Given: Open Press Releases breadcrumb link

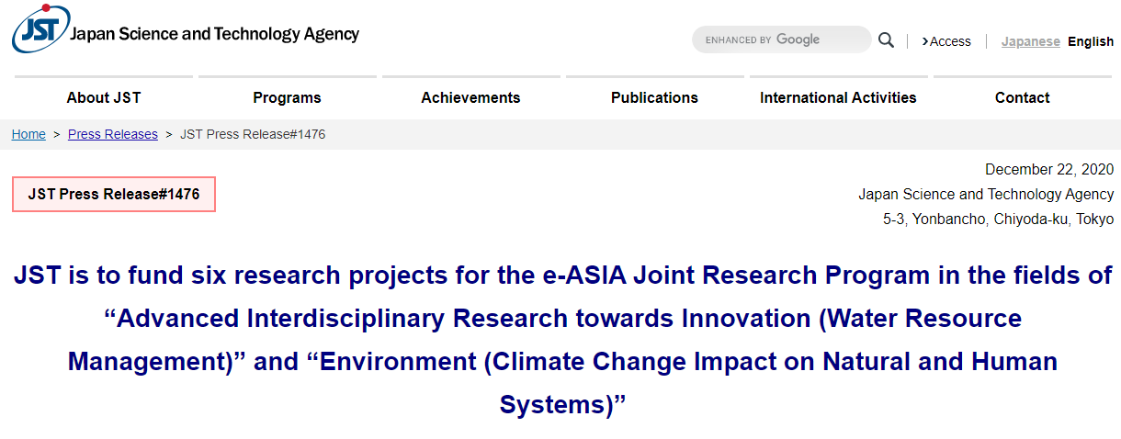Looking at the screenshot, I should 113,134.
